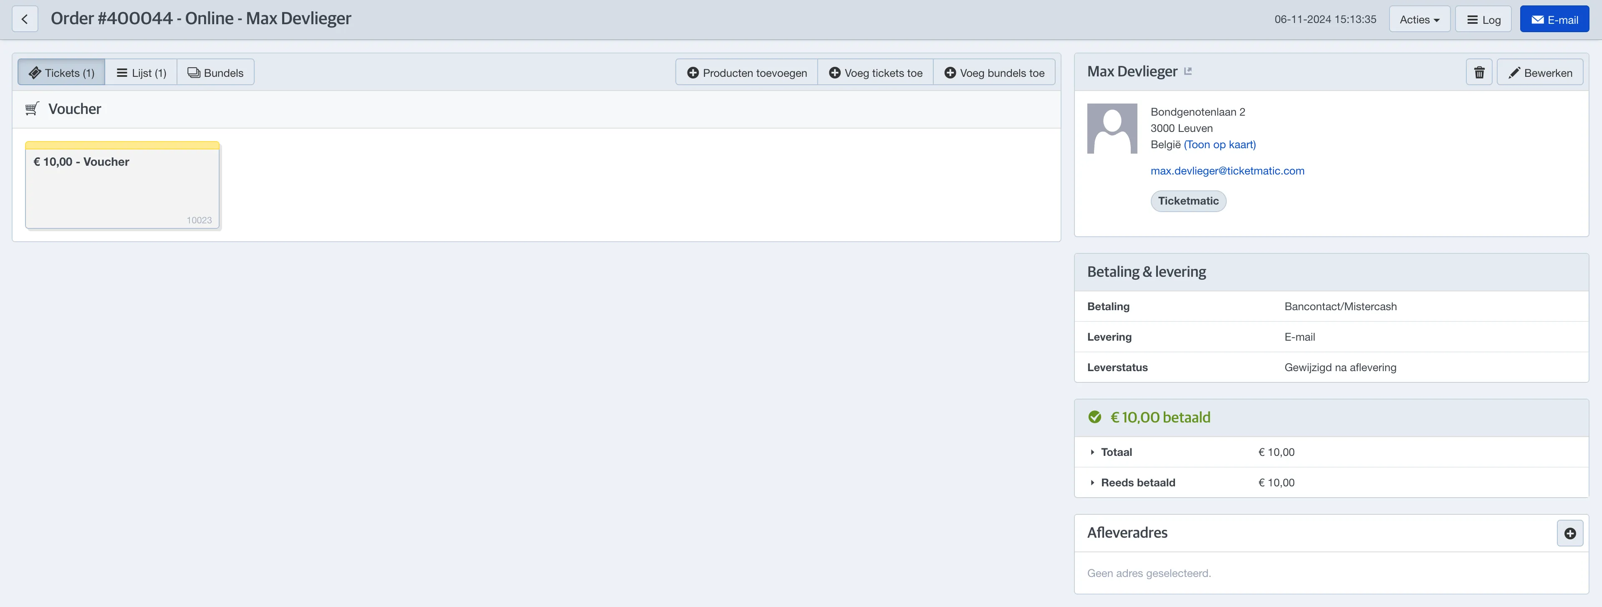Click the € 10,00 betaald heading
Viewport: 1602px width, 607px height.
(1160, 417)
